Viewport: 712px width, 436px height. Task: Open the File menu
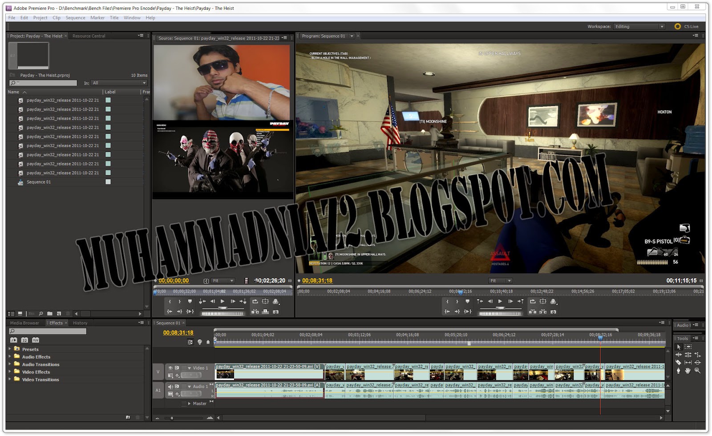12,18
